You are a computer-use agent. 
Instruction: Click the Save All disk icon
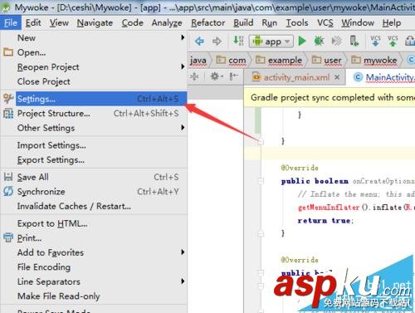(8, 177)
